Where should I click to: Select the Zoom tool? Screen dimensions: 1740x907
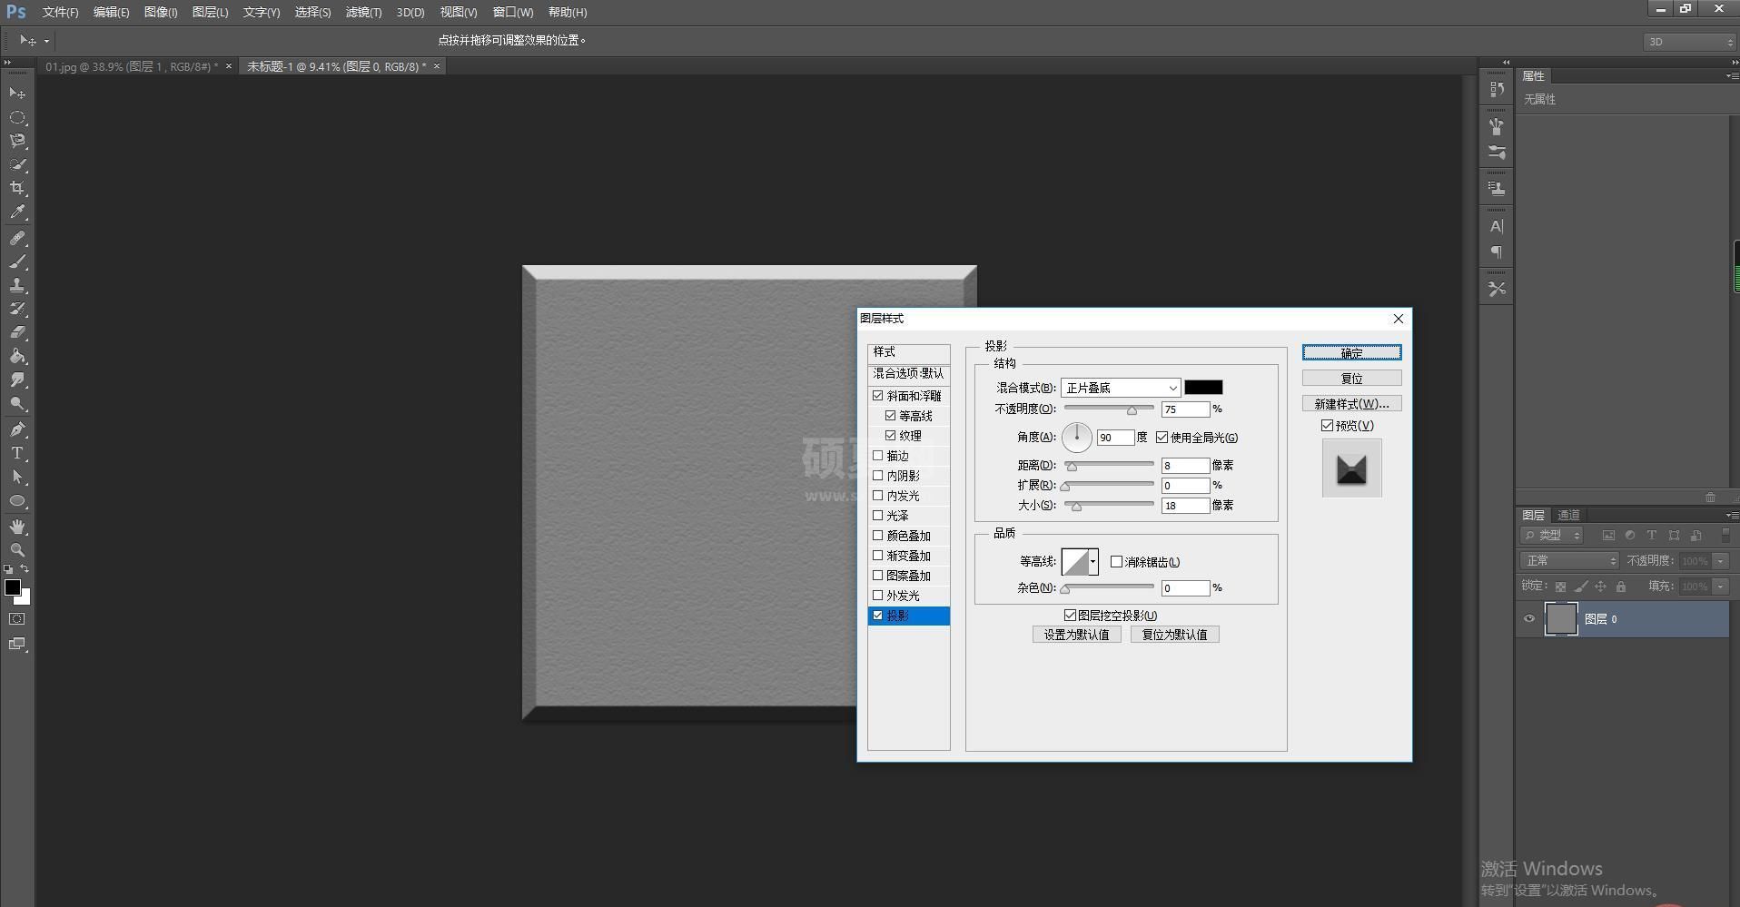(17, 550)
